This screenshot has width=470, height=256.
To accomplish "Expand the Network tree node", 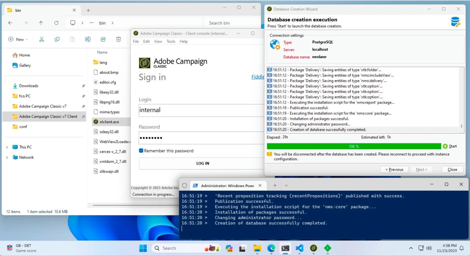I will pos(7,157).
